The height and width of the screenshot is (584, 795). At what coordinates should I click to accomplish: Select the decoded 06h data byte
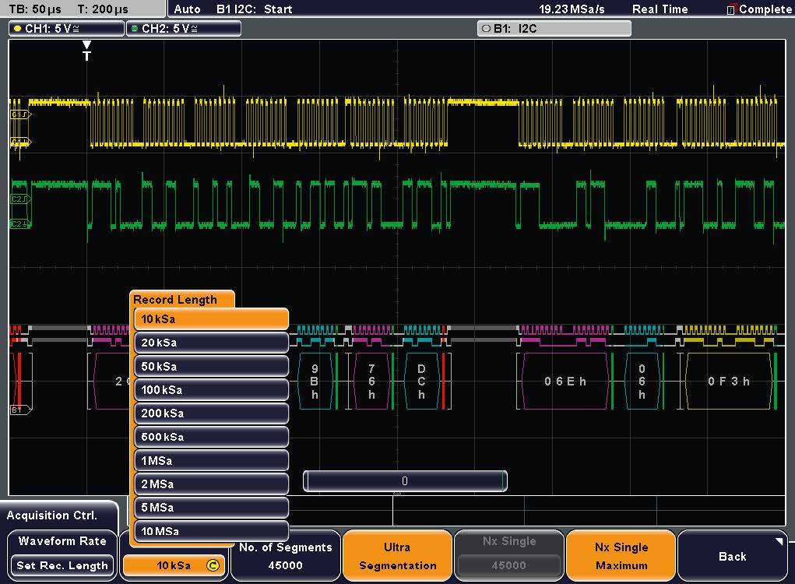(642, 382)
